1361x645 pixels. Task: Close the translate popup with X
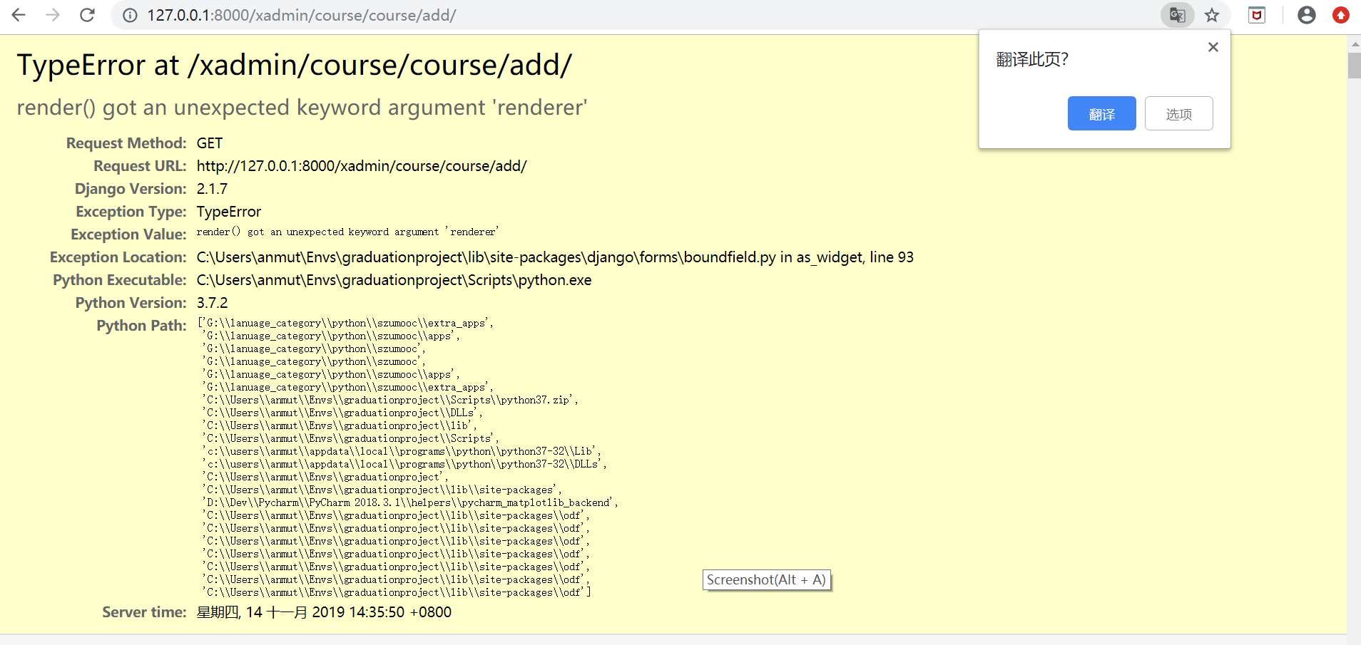1213,47
